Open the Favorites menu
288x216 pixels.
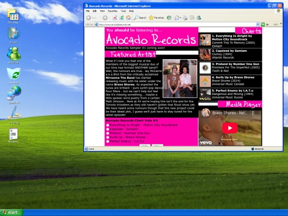click(x=113, y=11)
